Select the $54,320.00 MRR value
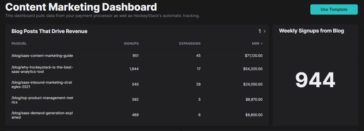This screenshot has width=364, height=131. tap(253, 69)
